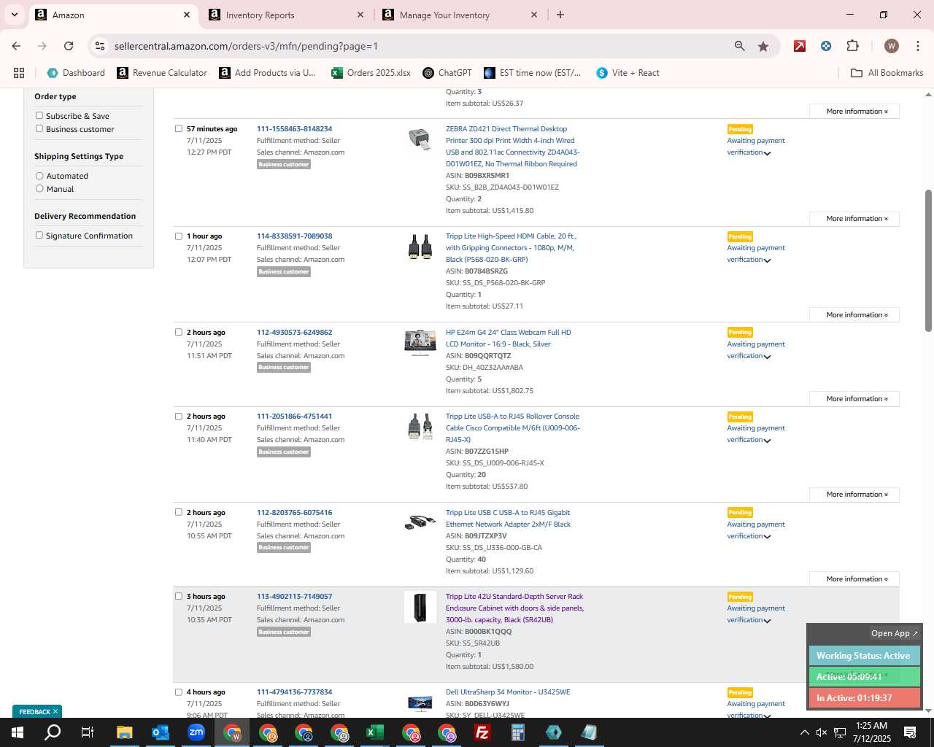934x747 pixels.
Task: Select order 112-8203765-6075416 checkbox
Action: 179,512
